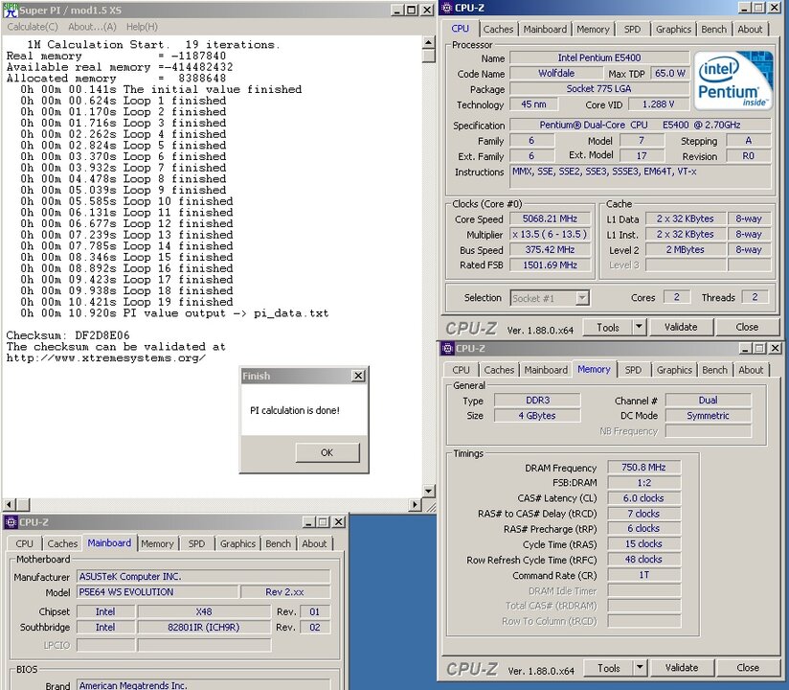This screenshot has width=789, height=690.
Task: Click the CAS# Latency value 6.0 clocks
Action: coord(643,498)
